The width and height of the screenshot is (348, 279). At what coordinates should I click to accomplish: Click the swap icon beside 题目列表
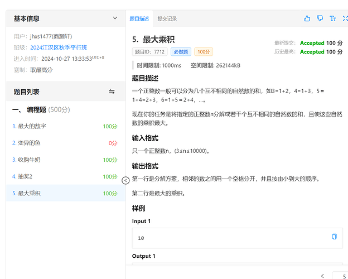coord(112,92)
